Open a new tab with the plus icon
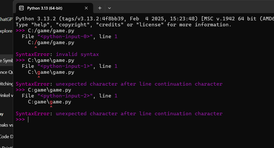 pyautogui.click(x=100, y=8)
